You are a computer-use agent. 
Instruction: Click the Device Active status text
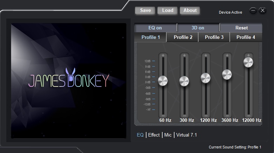230,12
